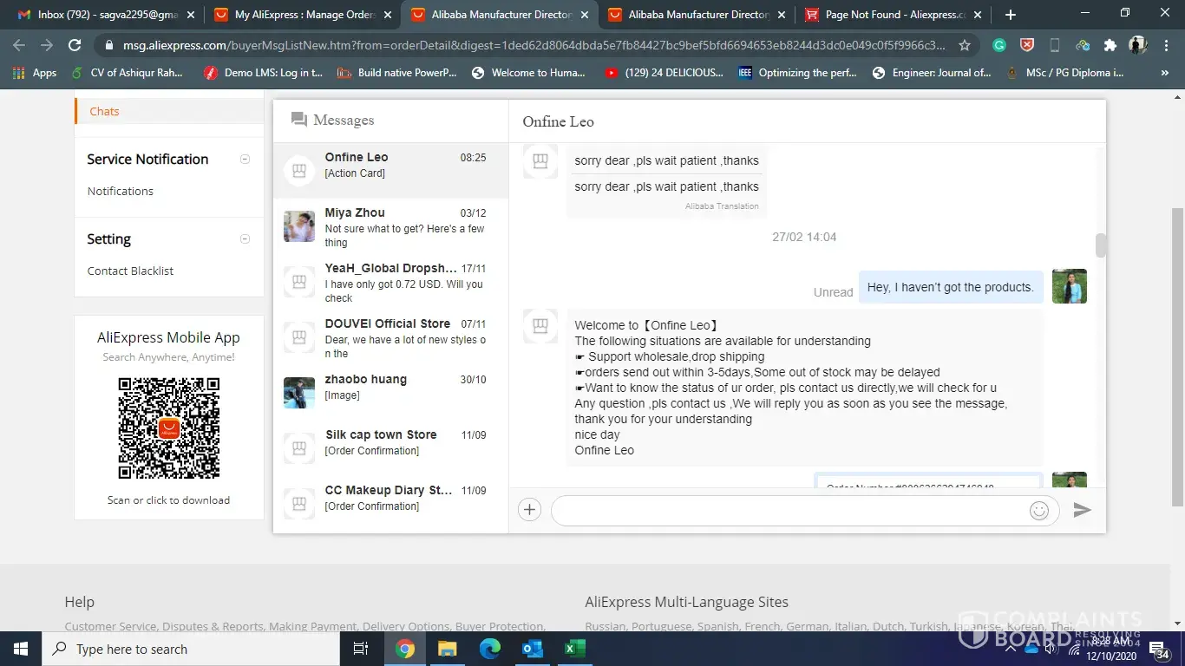Viewport: 1185px width, 666px height.
Task: Click the AliExpress app QR code
Action: coord(169,428)
